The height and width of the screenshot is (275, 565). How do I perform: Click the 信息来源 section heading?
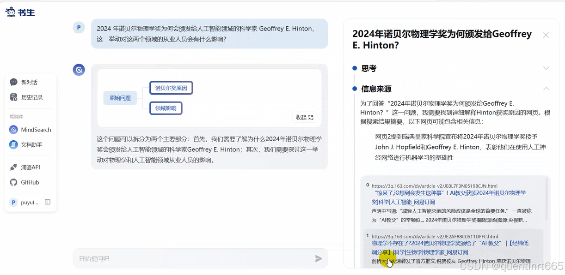376,89
